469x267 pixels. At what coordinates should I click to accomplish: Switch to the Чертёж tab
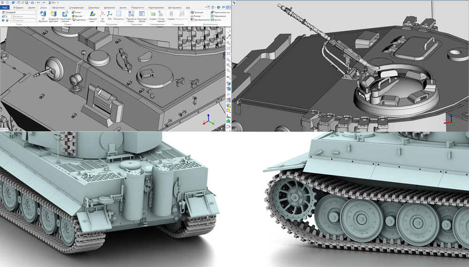pos(31,7)
